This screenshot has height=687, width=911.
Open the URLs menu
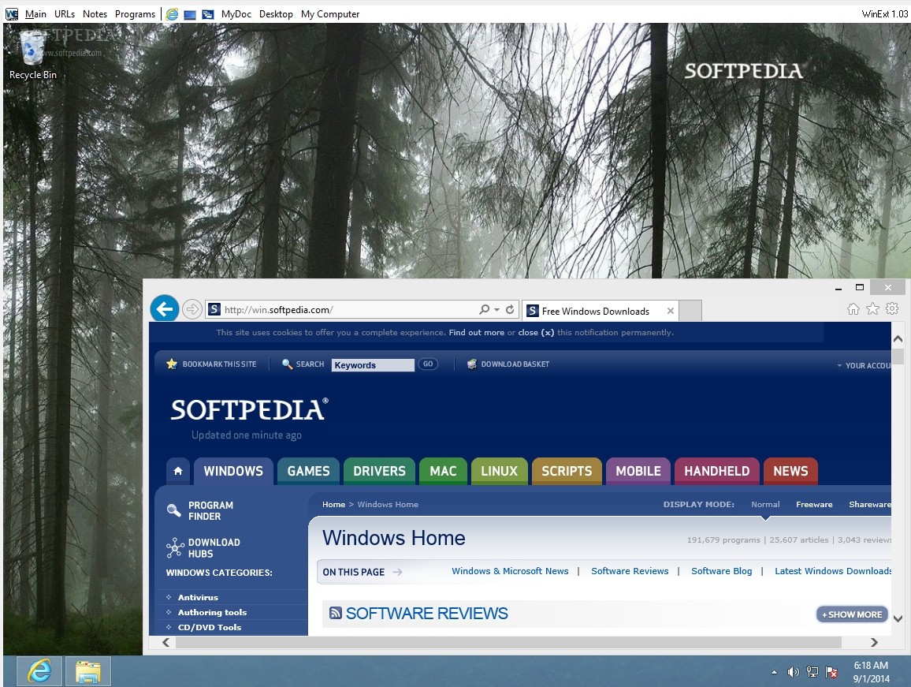[65, 14]
